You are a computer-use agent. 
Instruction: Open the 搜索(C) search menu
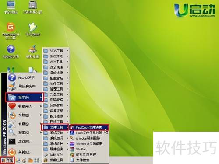25,133
